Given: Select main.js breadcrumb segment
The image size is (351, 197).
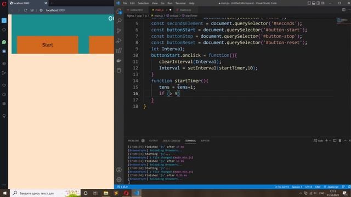Looking at the screenshot, I should (157, 16).
